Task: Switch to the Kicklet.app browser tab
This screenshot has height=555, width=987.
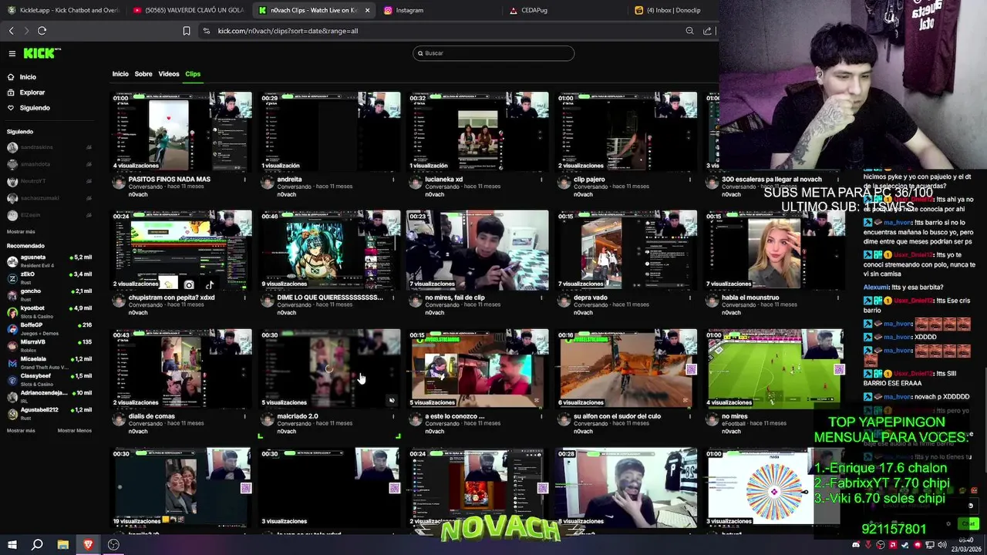Action: pos(63,10)
